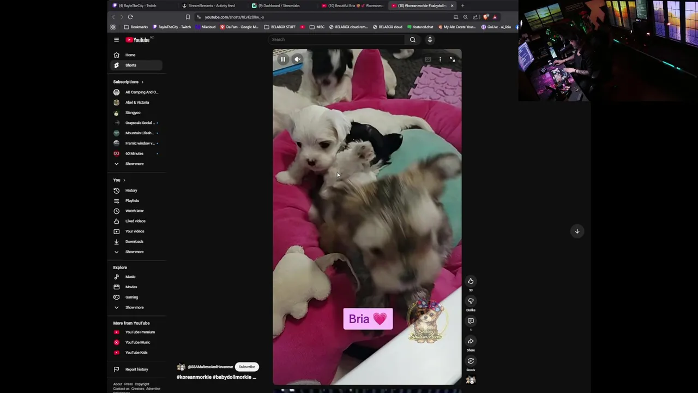The image size is (698, 393).
Task: Reload the current page
Action: (x=130, y=17)
